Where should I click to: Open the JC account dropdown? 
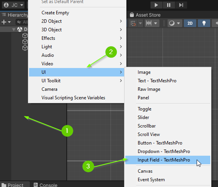[x=13, y=5]
